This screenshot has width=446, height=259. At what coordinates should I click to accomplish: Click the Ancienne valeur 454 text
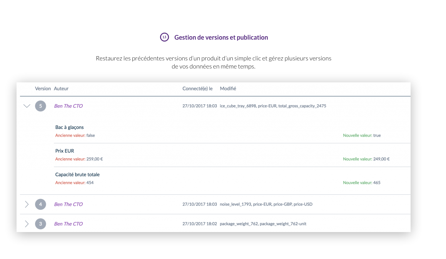pyautogui.click(x=74, y=182)
